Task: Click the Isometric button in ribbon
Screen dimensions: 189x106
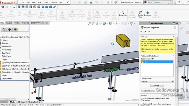Action: pos(148,14)
